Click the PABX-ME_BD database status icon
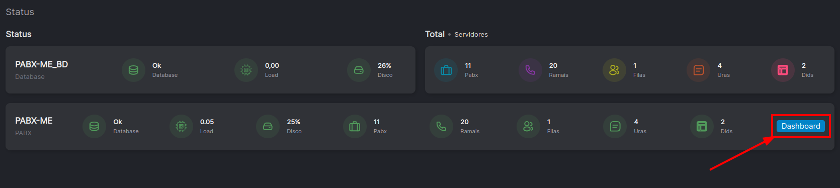 tap(133, 70)
